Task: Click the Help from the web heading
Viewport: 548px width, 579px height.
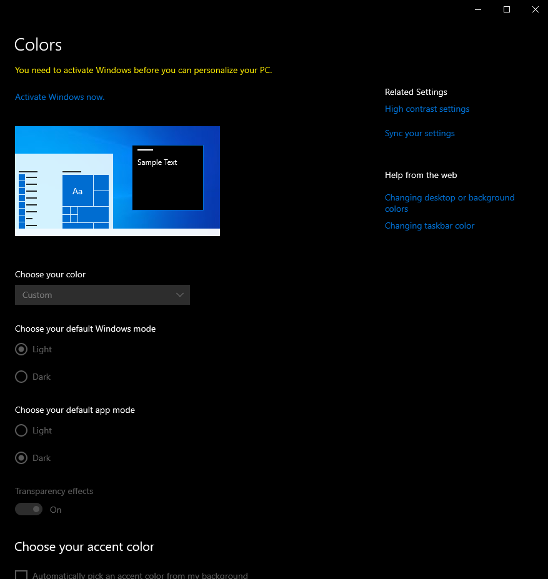Action: 421,175
